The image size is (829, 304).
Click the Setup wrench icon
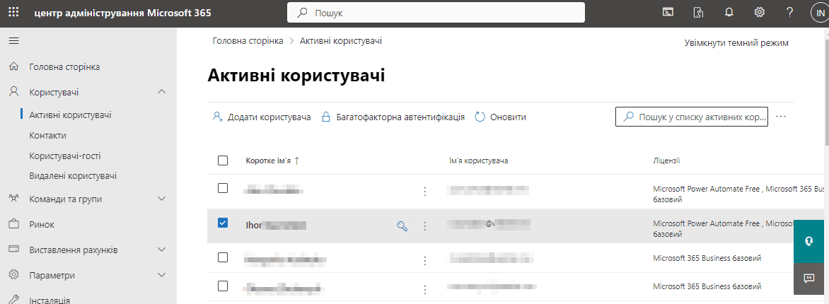coord(14,300)
